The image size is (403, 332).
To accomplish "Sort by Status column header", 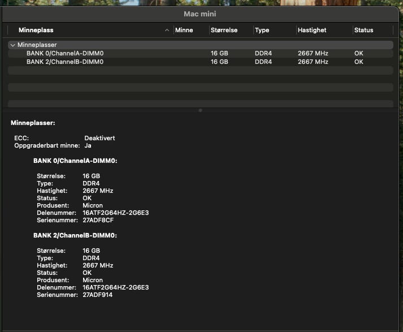I will point(363,30).
